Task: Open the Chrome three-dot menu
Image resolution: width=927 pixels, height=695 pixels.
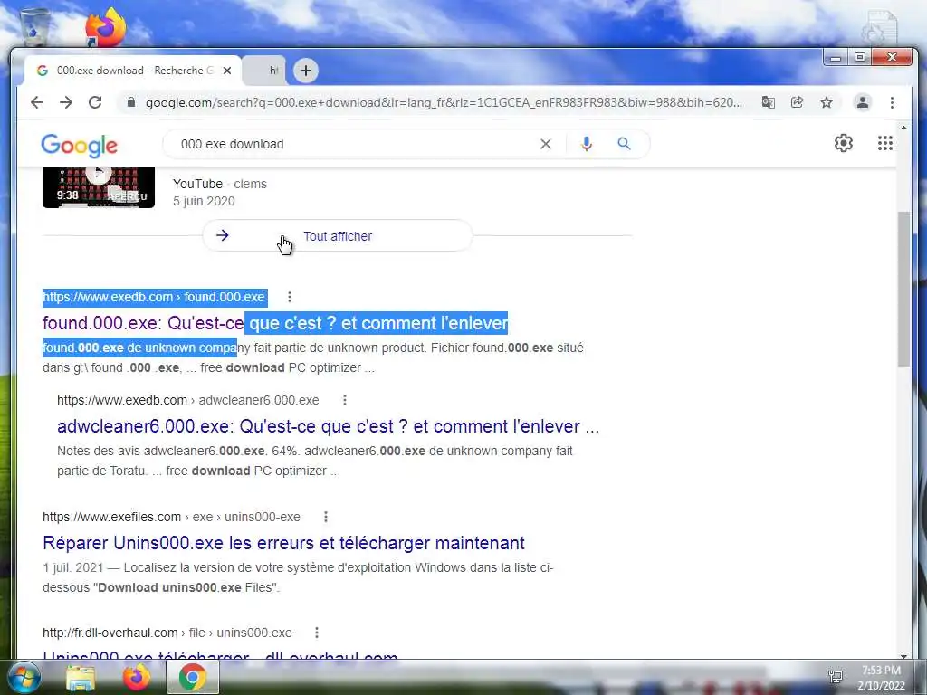Action: click(x=892, y=102)
